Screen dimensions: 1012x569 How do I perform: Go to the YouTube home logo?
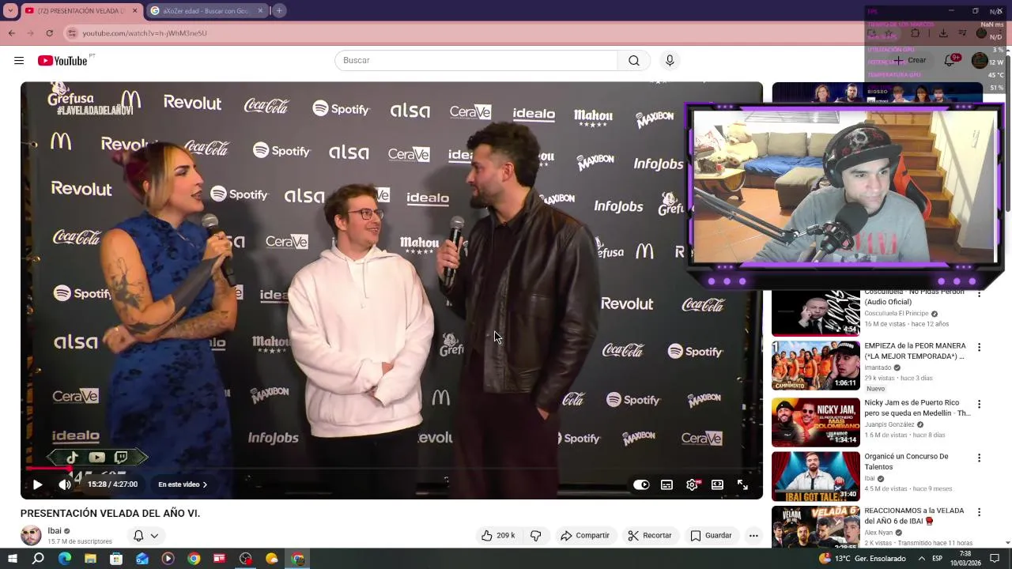pos(62,61)
